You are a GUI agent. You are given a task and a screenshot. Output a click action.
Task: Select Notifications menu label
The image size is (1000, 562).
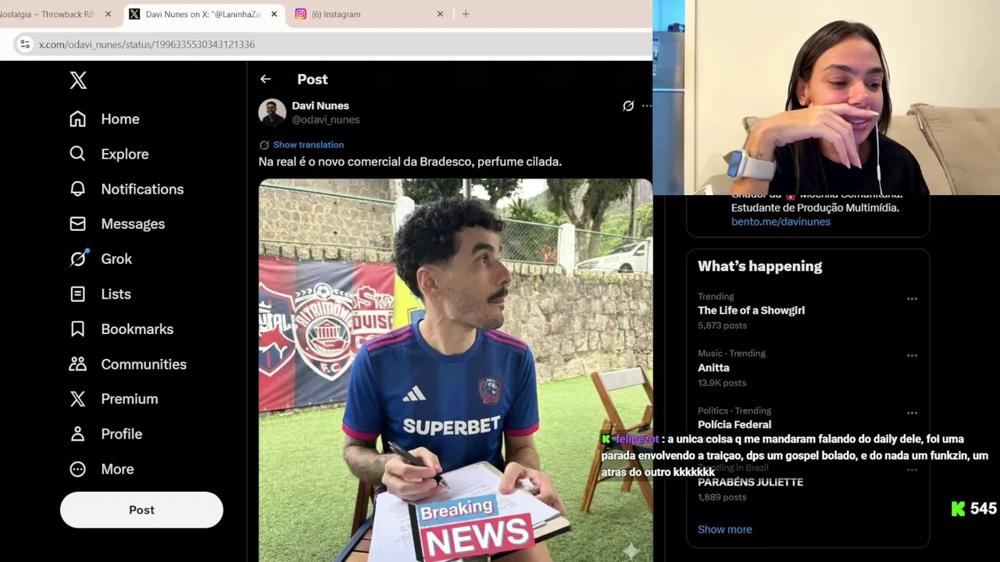pos(142,189)
